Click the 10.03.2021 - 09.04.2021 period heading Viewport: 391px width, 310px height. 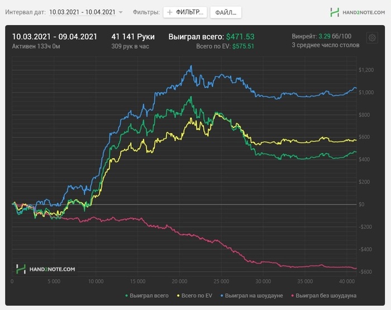pyautogui.click(x=54, y=37)
